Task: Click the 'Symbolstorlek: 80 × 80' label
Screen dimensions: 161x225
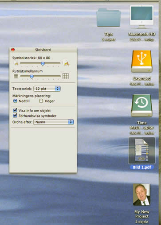Action: tap(31, 58)
